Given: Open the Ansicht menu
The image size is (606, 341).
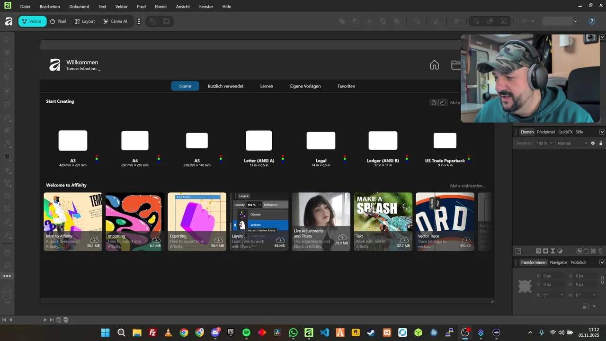Looking at the screenshot, I should [183, 7].
